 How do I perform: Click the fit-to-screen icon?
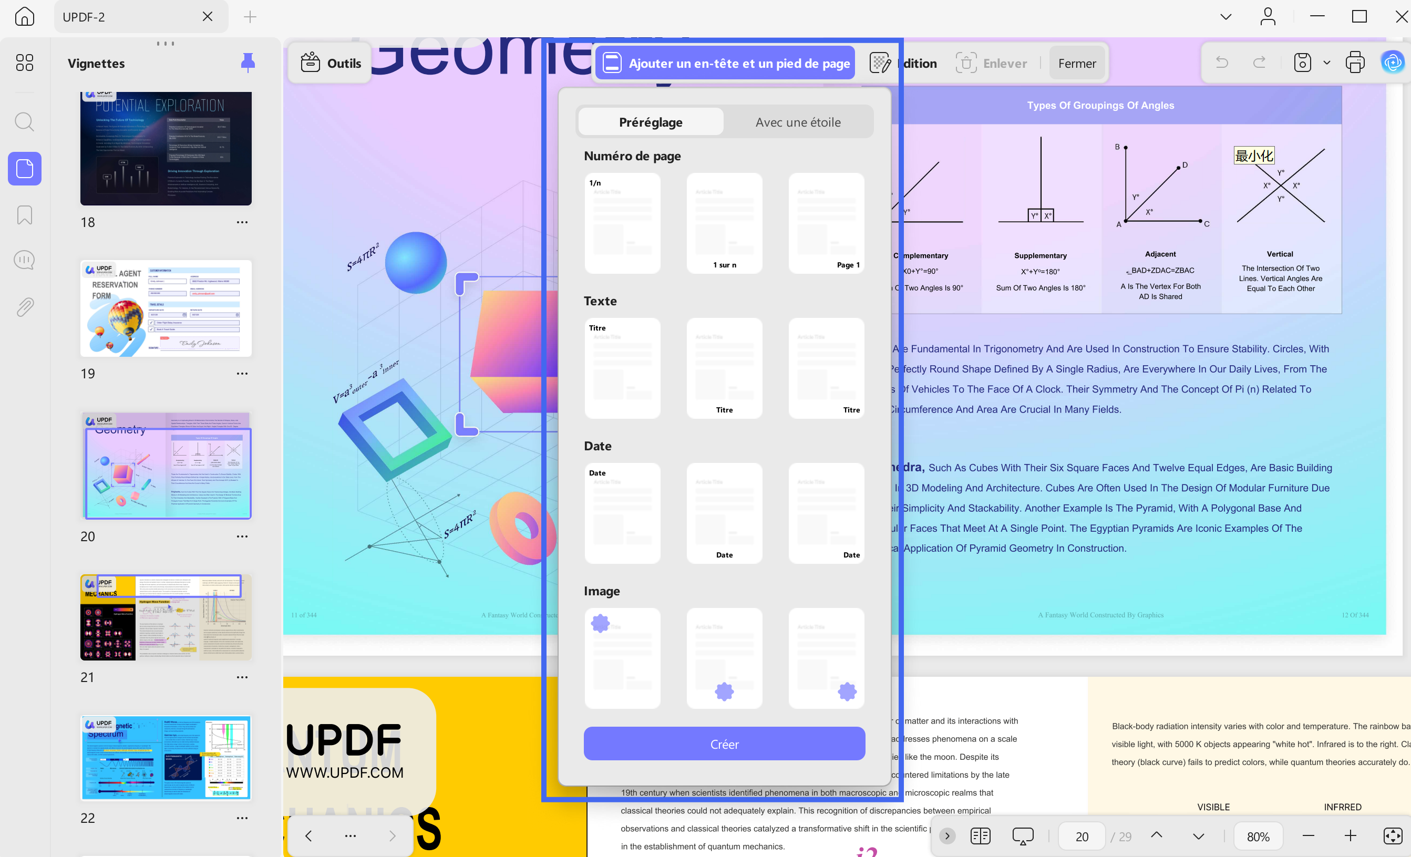(1393, 836)
